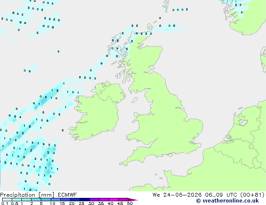The image size is (266, 205).
Task: Click the 'ECMWF' model label
Action: [67, 195]
